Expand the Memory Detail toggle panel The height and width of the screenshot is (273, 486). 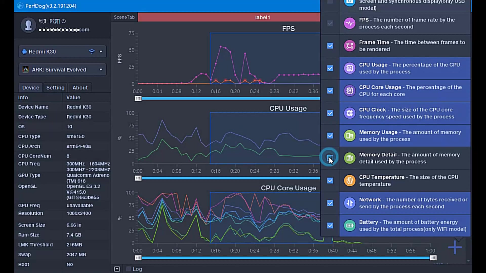(330, 158)
